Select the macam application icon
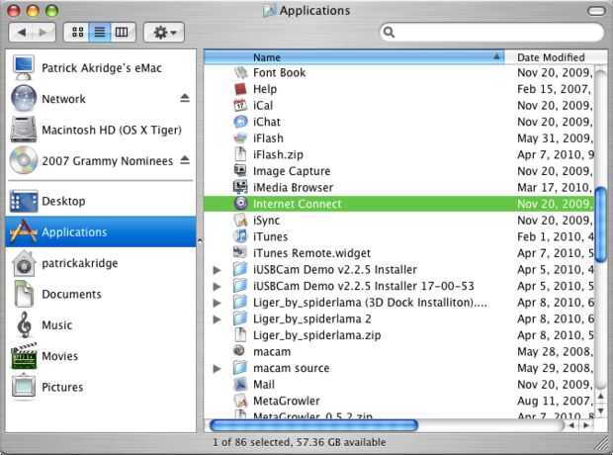 pyautogui.click(x=239, y=351)
